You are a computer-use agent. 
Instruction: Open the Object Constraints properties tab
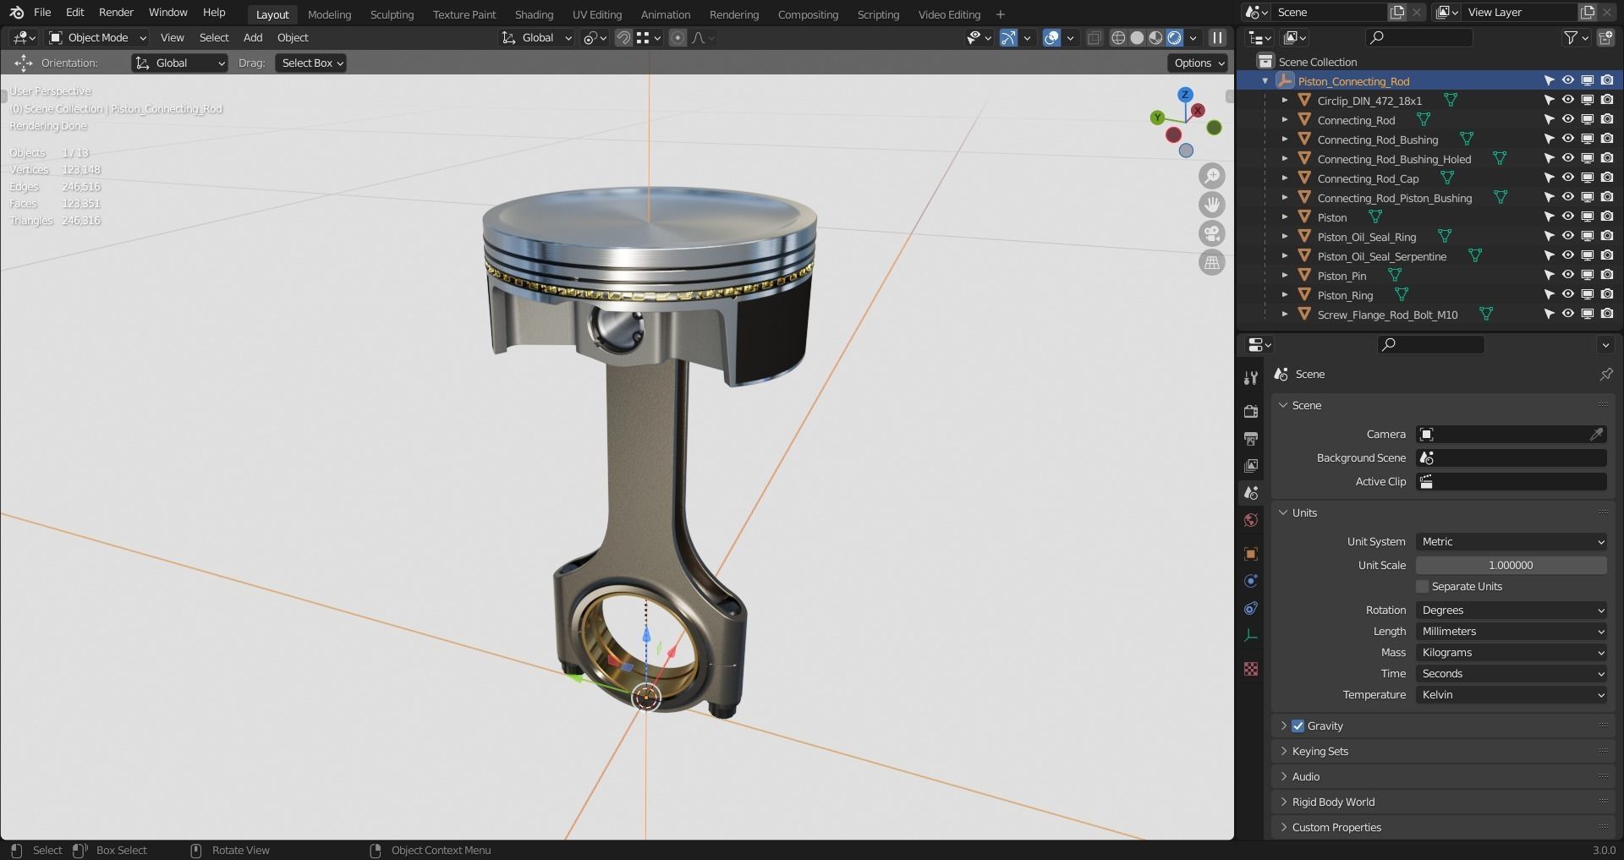click(x=1251, y=608)
